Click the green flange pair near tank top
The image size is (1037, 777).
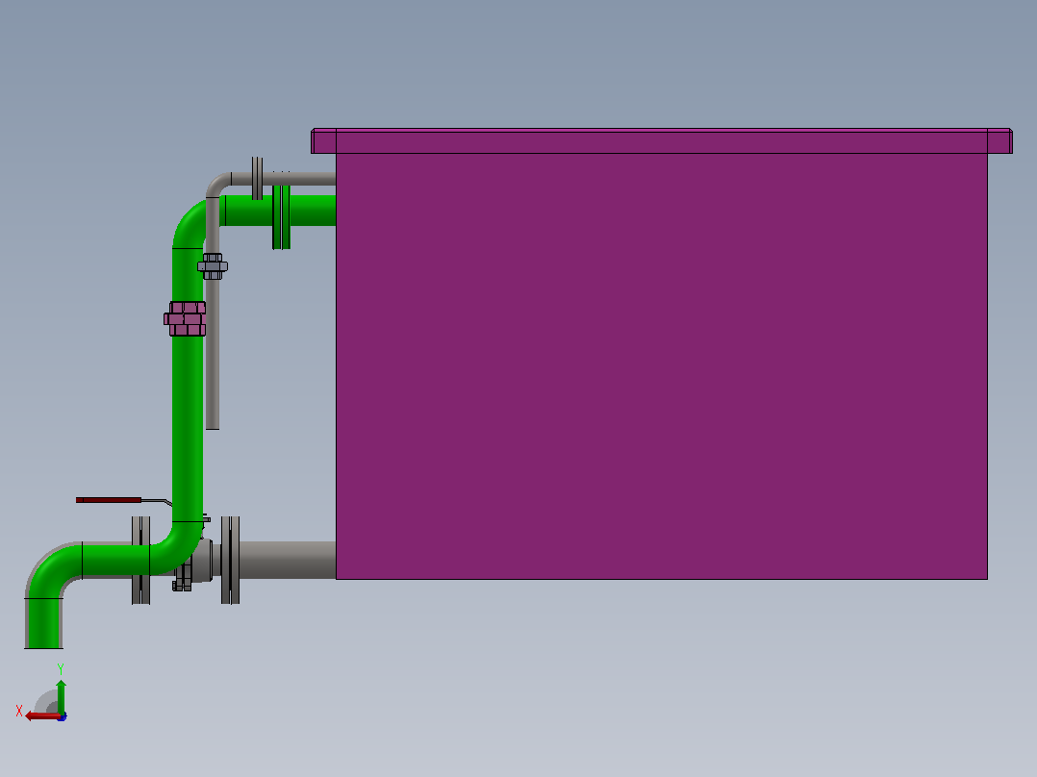tap(281, 217)
